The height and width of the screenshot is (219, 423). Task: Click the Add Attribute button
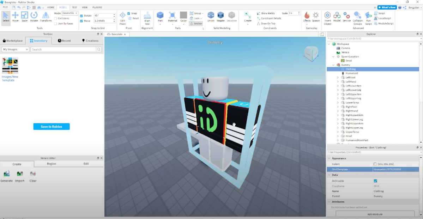(x=375, y=214)
